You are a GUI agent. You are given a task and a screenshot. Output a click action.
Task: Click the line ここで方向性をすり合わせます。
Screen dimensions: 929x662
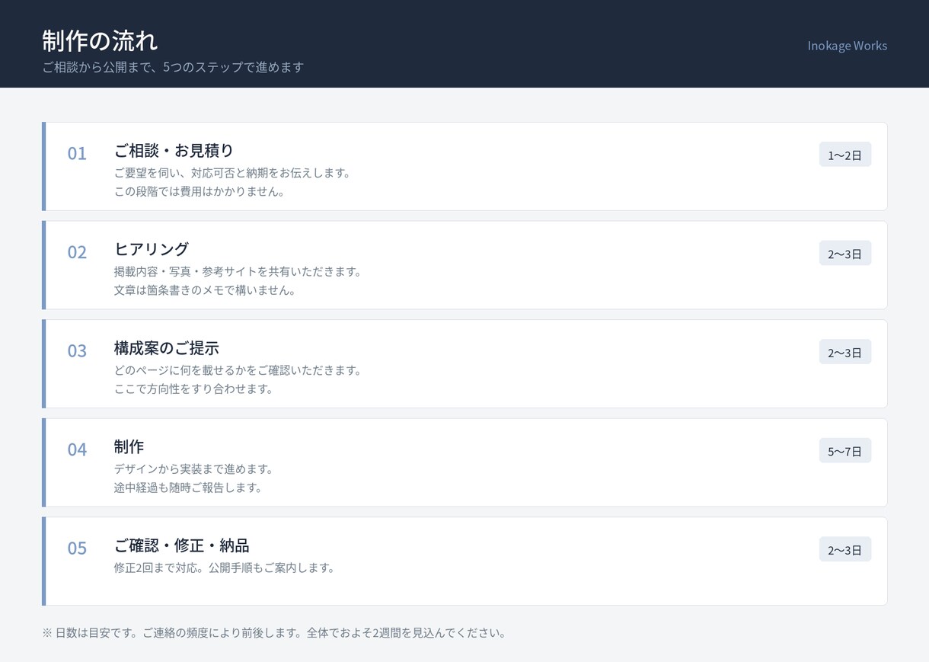pos(195,389)
